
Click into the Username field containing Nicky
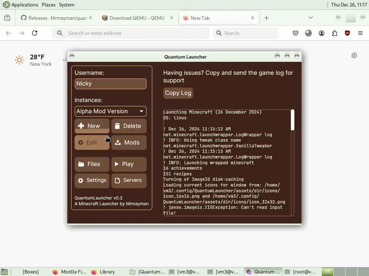(x=110, y=84)
